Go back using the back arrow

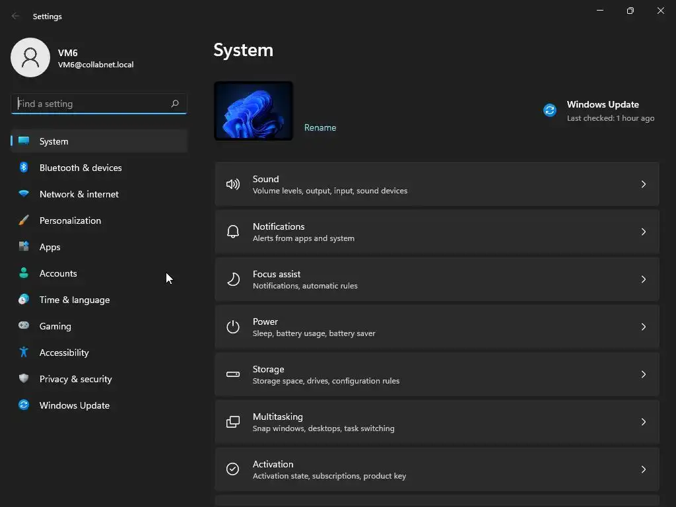coord(16,16)
